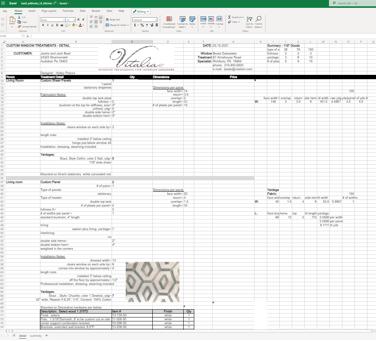The width and height of the screenshot is (376, 341).
Task: Click the Format As Table icon
Action: (182, 20)
